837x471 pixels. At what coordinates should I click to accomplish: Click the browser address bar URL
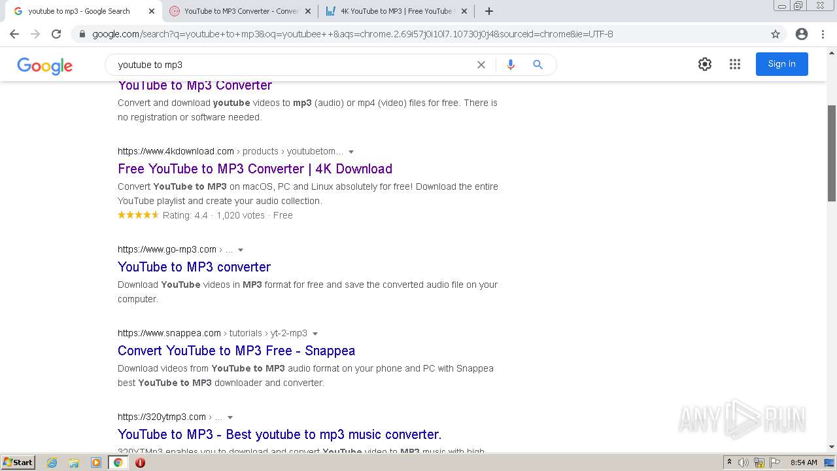[x=352, y=34]
